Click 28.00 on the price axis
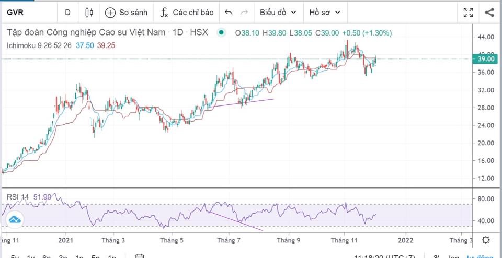 [485, 108]
